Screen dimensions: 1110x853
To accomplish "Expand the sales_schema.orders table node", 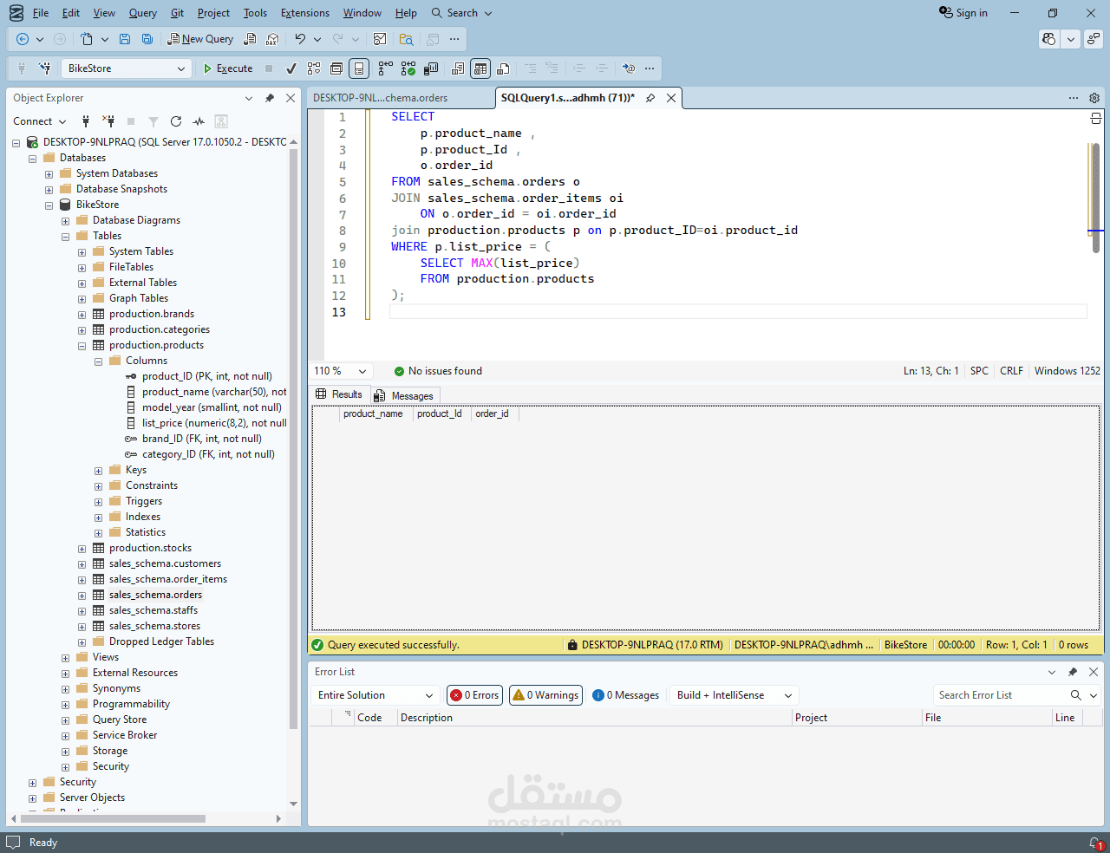I will point(82,595).
